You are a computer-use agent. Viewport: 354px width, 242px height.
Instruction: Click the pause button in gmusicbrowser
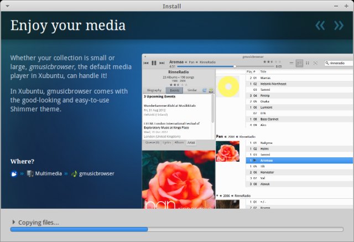coord(154,63)
